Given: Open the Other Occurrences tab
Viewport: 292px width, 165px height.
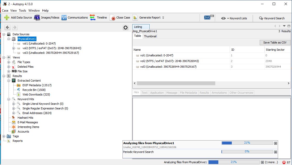Looking at the screenshot, I should coord(241,93).
